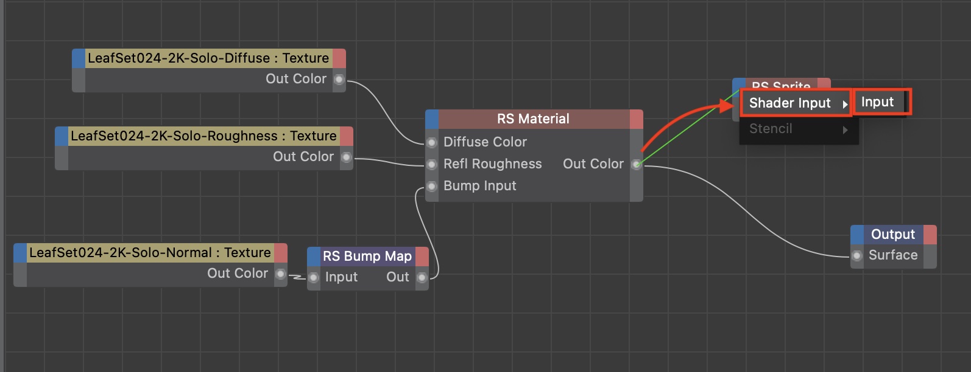Choose Shader Input in the popup menu
Image resolution: width=971 pixels, height=372 pixels.
[789, 103]
